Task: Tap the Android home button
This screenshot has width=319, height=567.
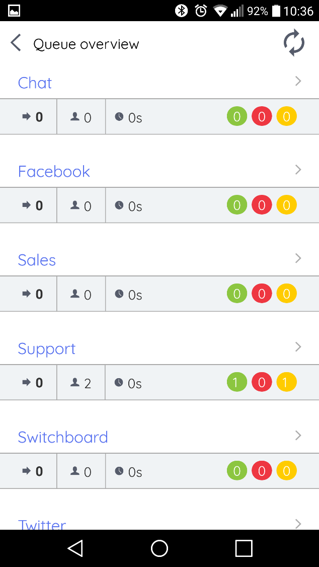Action: [159, 548]
